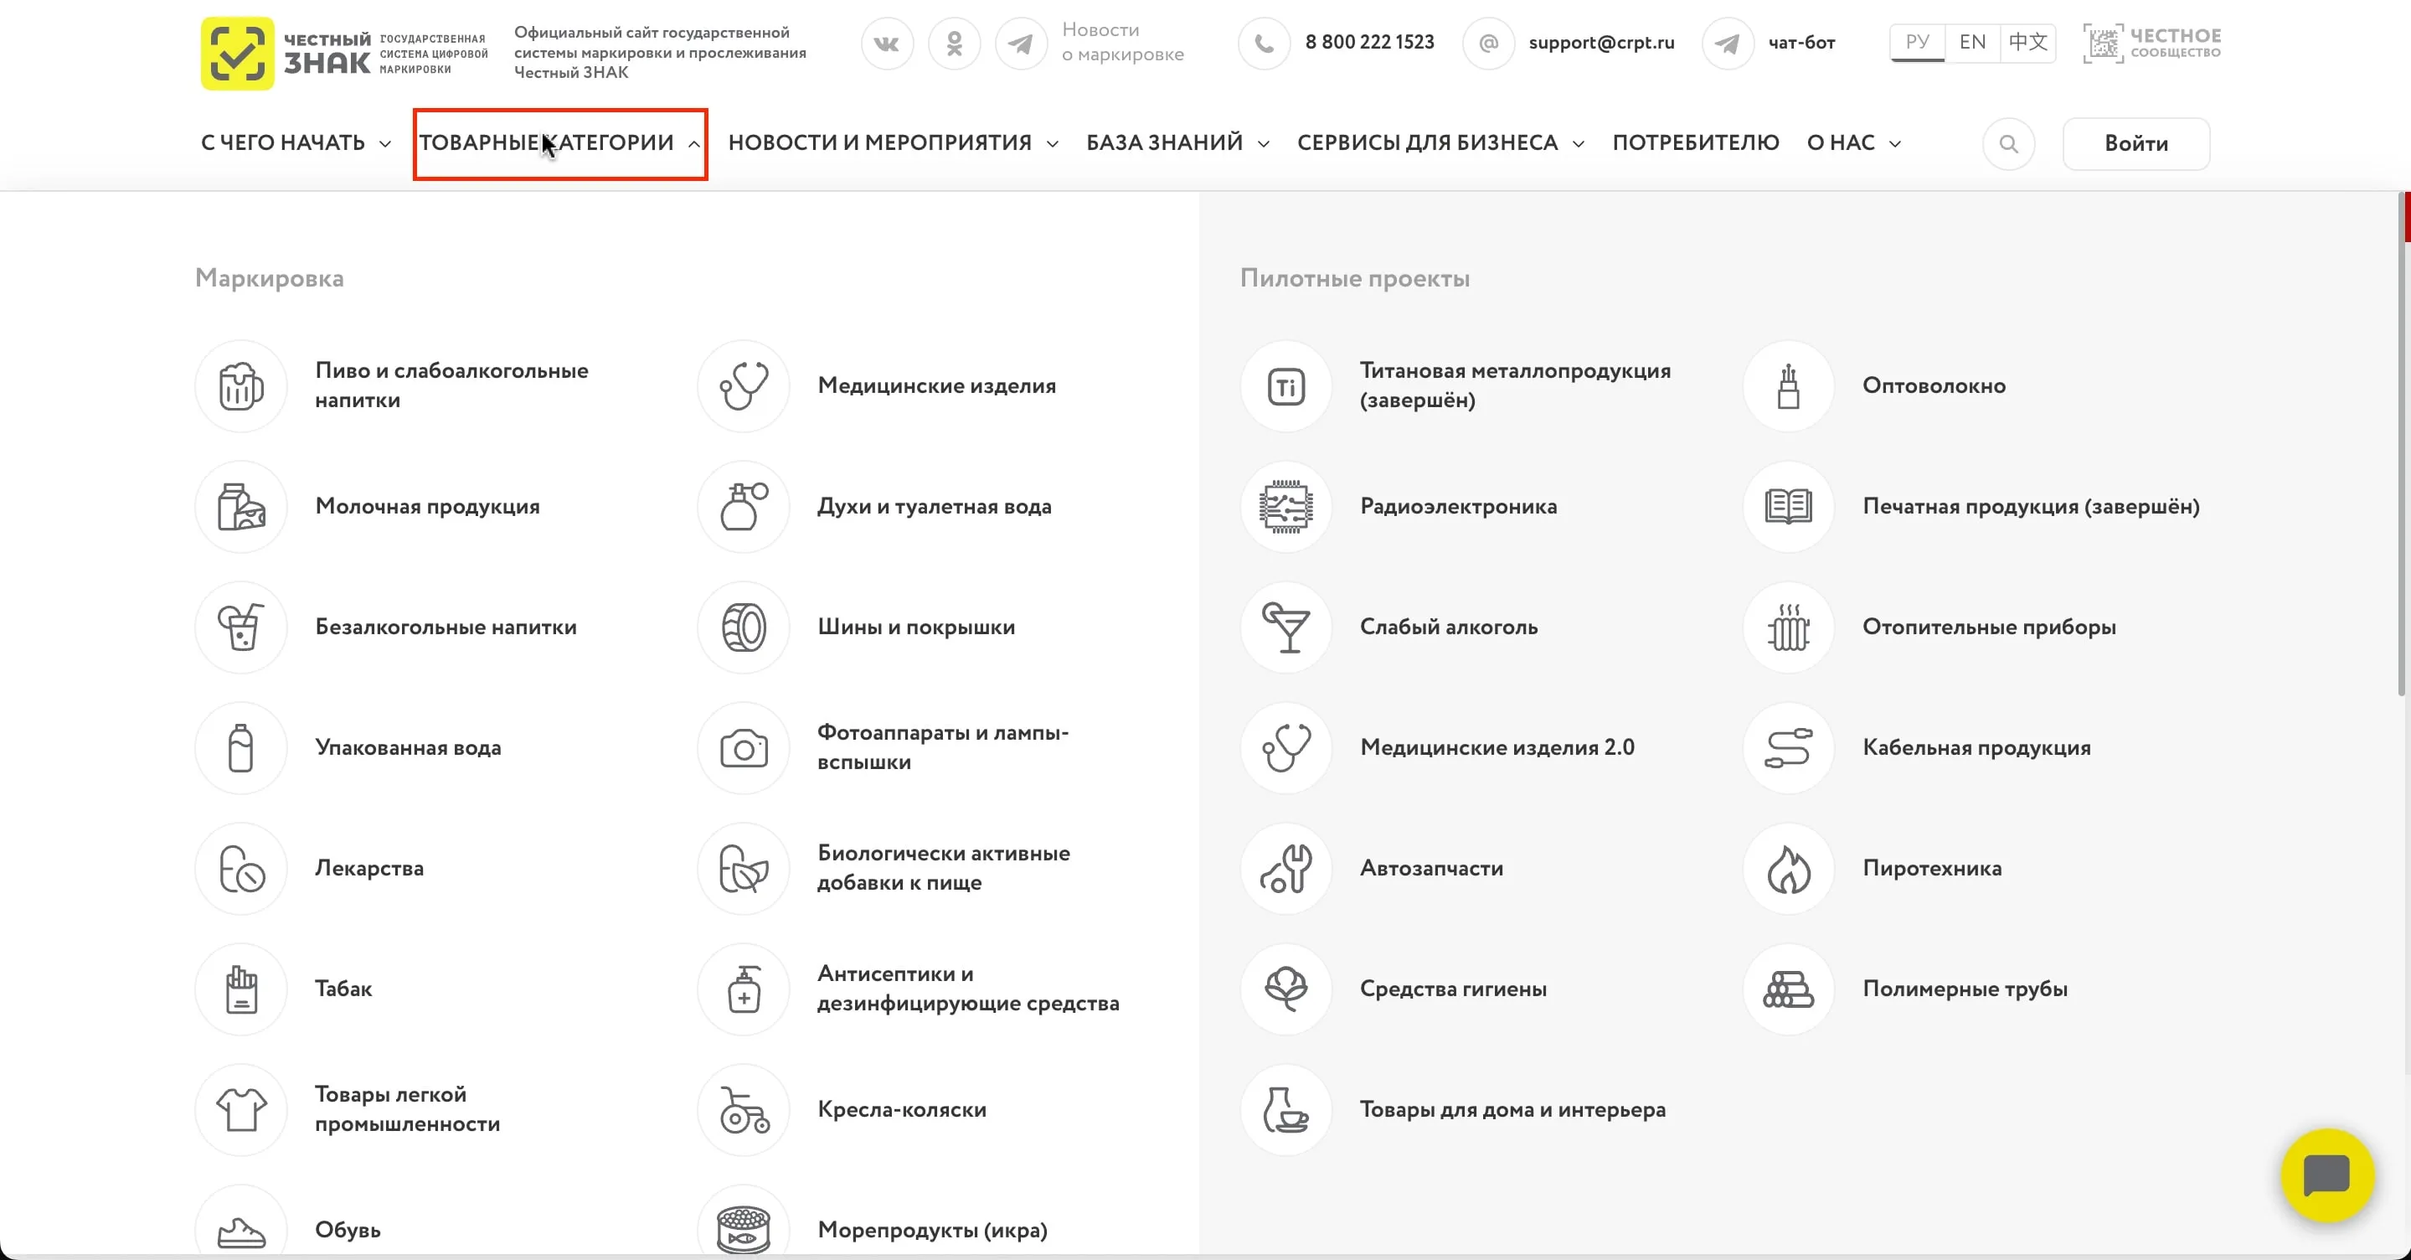2411x1260 pixels.
Task: Open the ПОТРЕБИТЕЛЮ menu item
Action: (x=1695, y=143)
